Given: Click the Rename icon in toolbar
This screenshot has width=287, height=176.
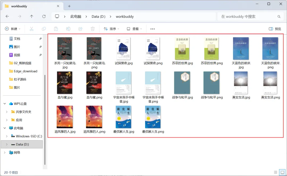Looking at the screenshot, I should click(68, 29).
